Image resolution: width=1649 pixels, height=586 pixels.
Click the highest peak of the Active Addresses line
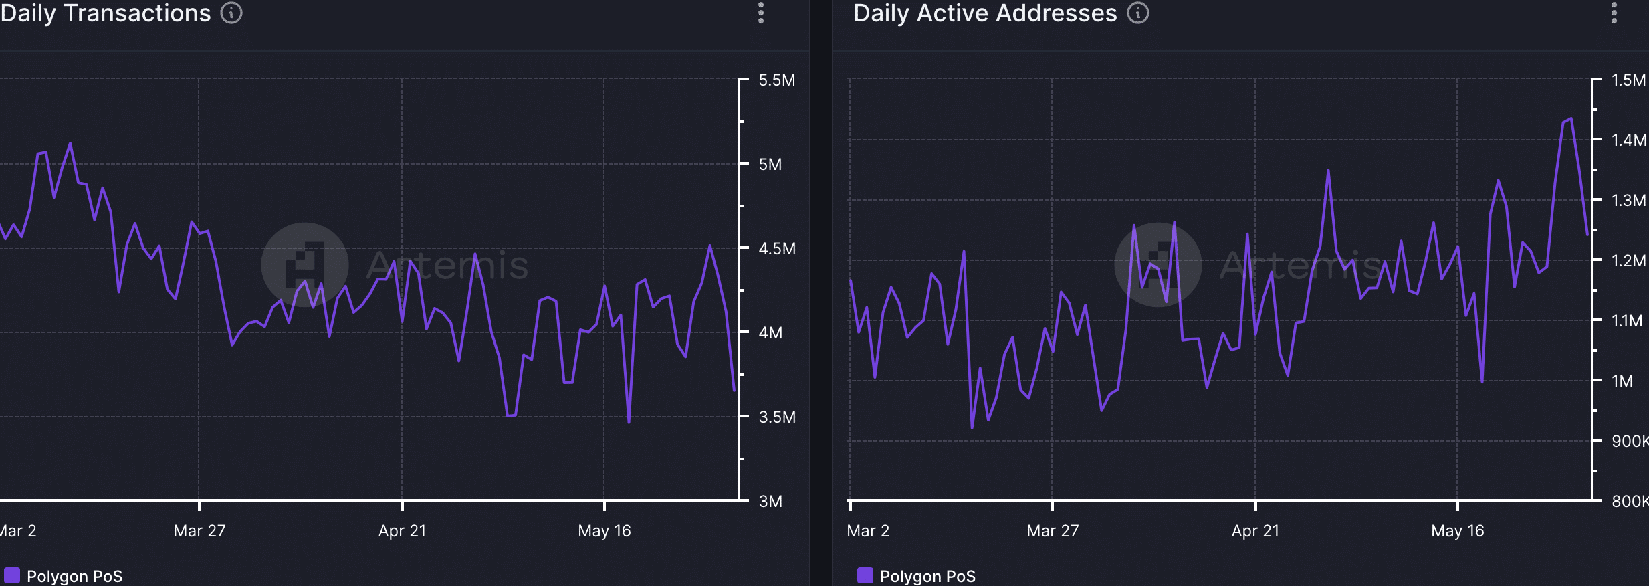pos(1571,118)
